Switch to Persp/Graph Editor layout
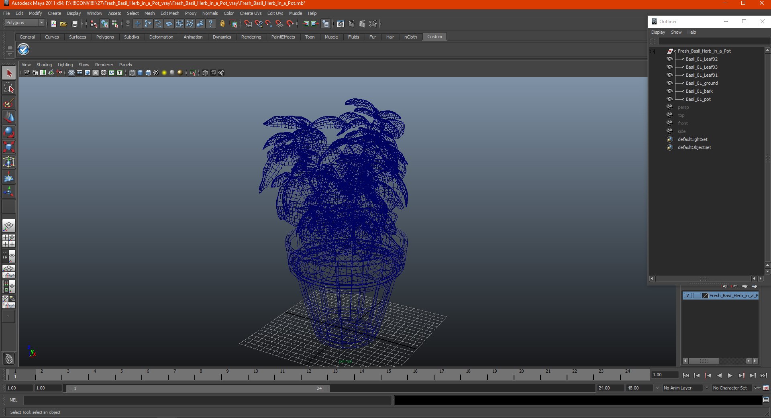The height and width of the screenshot is (418, 771). pyautogui.click(x=9, y=271)
